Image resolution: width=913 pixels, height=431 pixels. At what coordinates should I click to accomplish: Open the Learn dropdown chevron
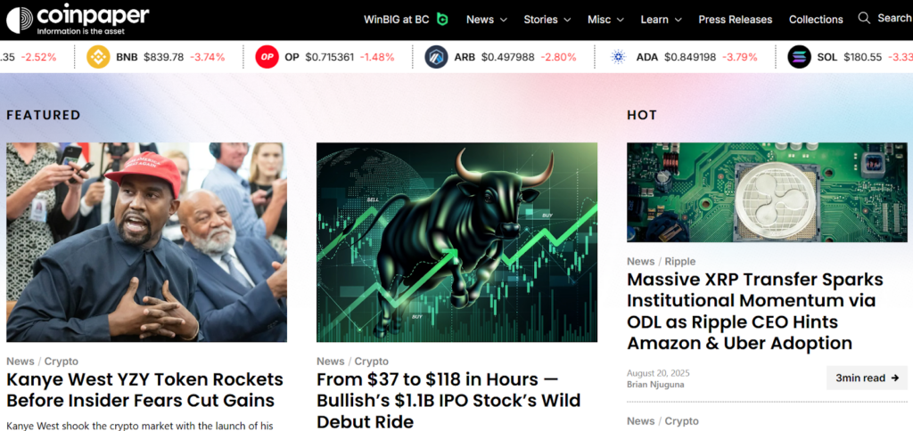pos(679,20)
